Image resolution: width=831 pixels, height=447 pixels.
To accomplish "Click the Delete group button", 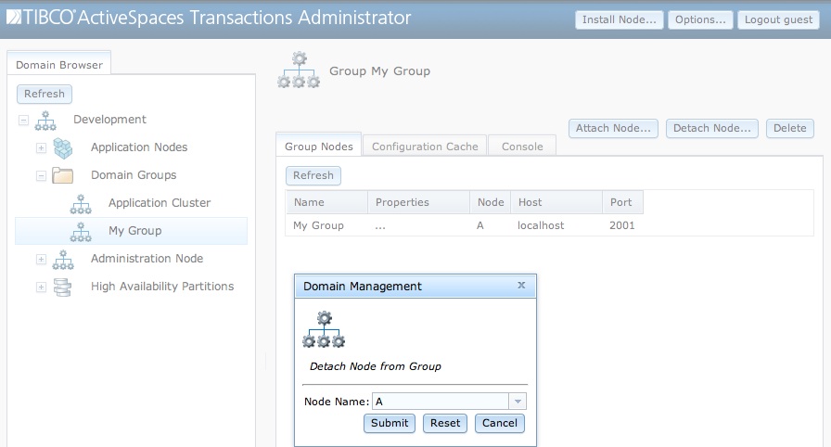I will (x=789, y=128).
